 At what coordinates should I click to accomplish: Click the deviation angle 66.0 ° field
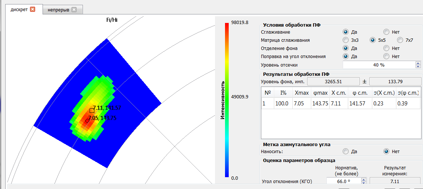click(343, 182)
